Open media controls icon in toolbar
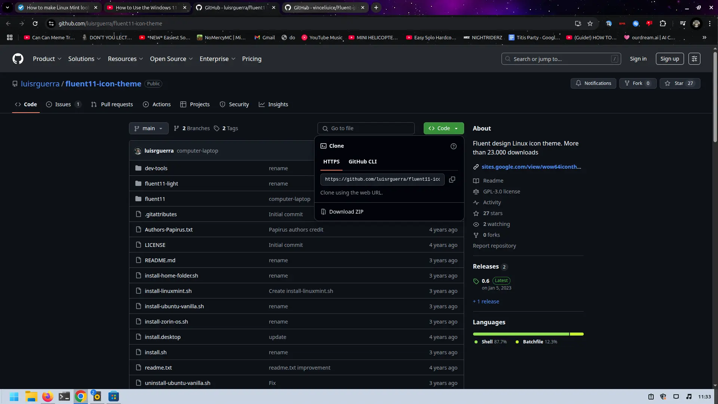Image resolution: width=718 pixels, height=404 pixels. point(683,24)
